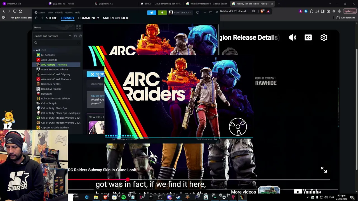This screenshot has width=358, height=201.
Task: Switch to the hypergamy Google Search tab
Action: 206,4
